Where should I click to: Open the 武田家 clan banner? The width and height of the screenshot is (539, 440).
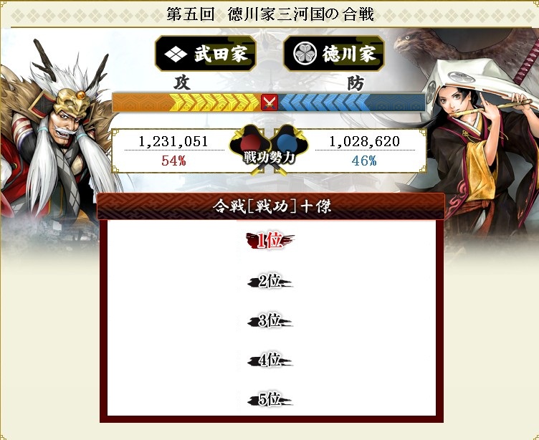(206, 54)
